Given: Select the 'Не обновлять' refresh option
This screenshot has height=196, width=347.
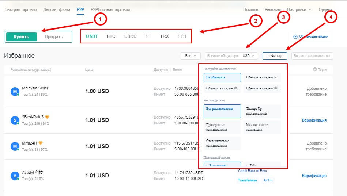Looking at the screenshot, I should 222,77.
